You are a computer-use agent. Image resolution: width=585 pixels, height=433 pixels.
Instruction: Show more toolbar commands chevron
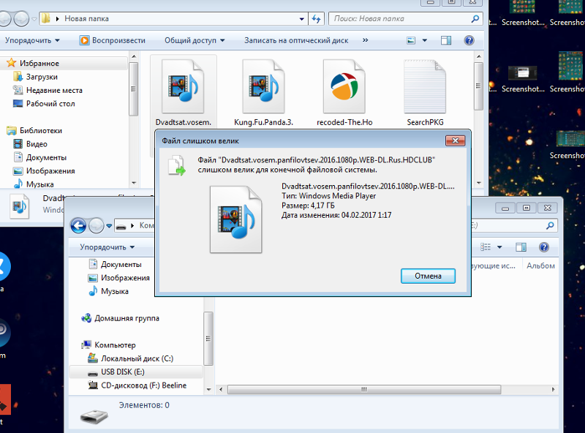pyautogui.click(x=365, y=40)
